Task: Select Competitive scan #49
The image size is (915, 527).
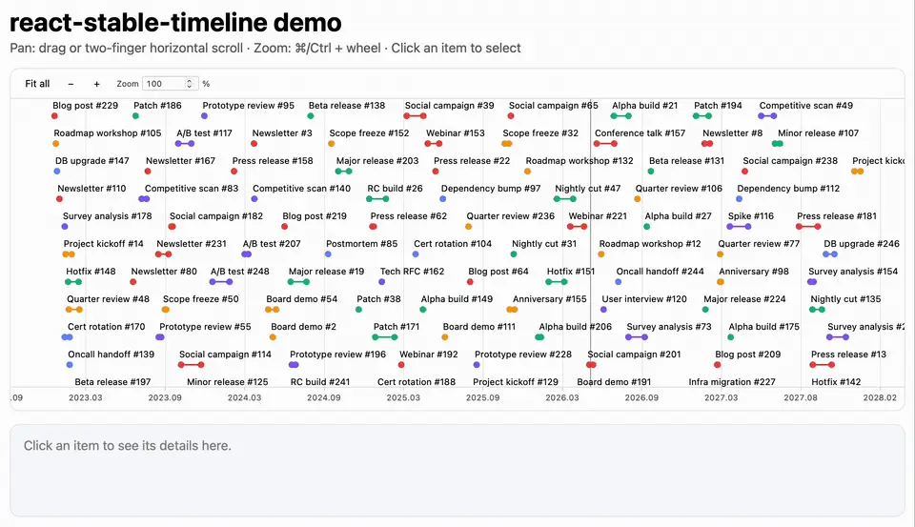Action: coord(806,106)
